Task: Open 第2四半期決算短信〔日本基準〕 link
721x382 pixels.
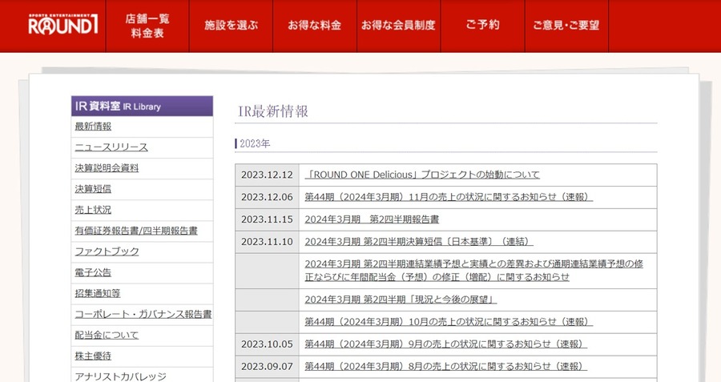Action: 419,242
